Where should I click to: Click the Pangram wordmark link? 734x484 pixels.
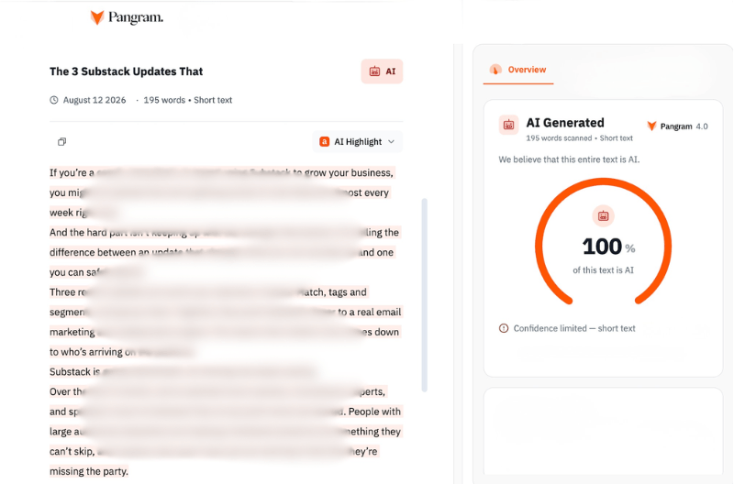tap(136, 17)
